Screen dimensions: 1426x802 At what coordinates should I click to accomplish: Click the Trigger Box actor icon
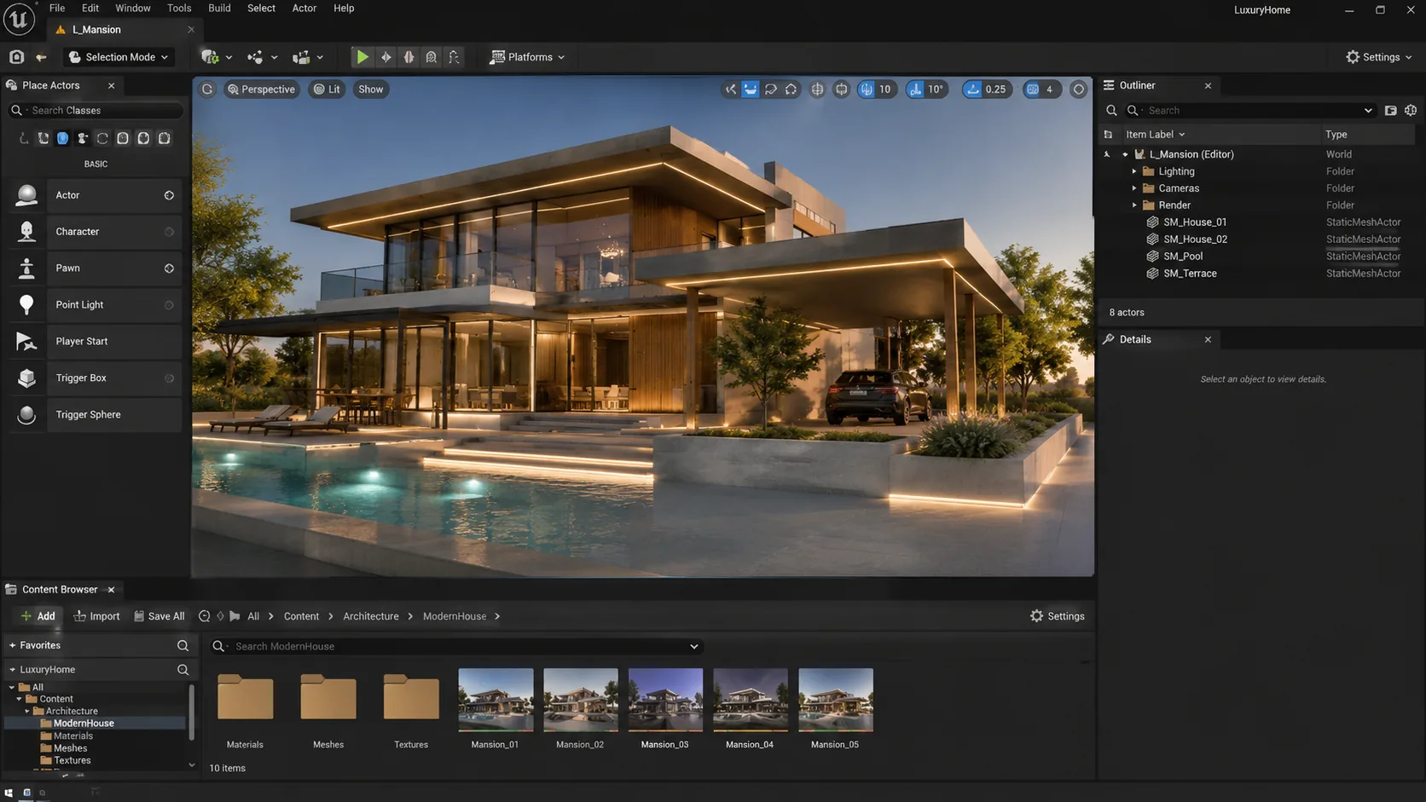26,378
